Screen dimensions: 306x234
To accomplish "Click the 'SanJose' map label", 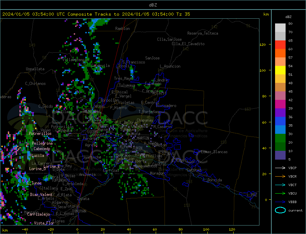I will click(x=152, y=58).
